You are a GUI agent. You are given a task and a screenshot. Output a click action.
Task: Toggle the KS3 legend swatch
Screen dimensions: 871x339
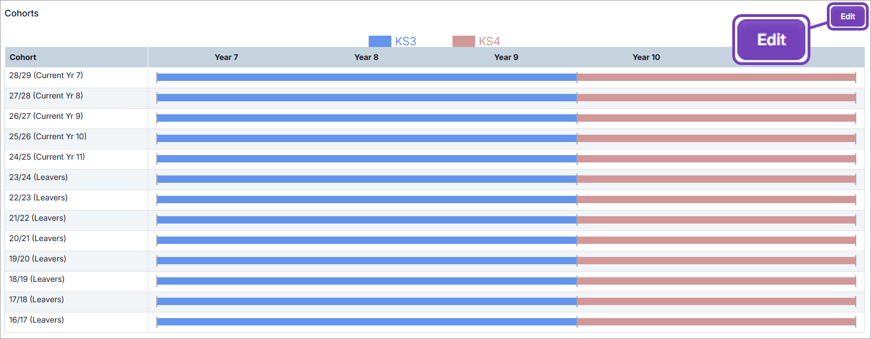(x=379, y=41)
